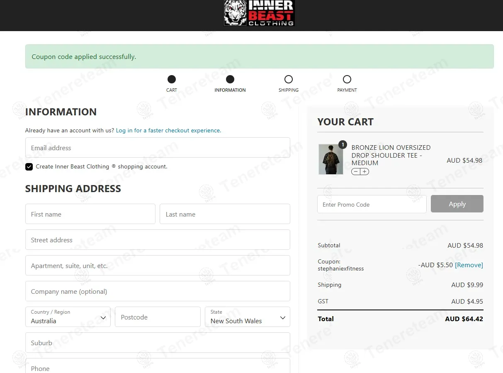Click the Subtotal amount AUD $54.98 in totals
503x373 pixels.
tap(465, 246)
